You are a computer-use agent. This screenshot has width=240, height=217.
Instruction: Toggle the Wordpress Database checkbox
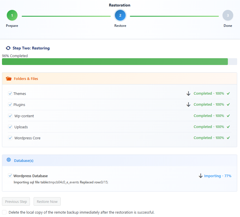point(10,175)
